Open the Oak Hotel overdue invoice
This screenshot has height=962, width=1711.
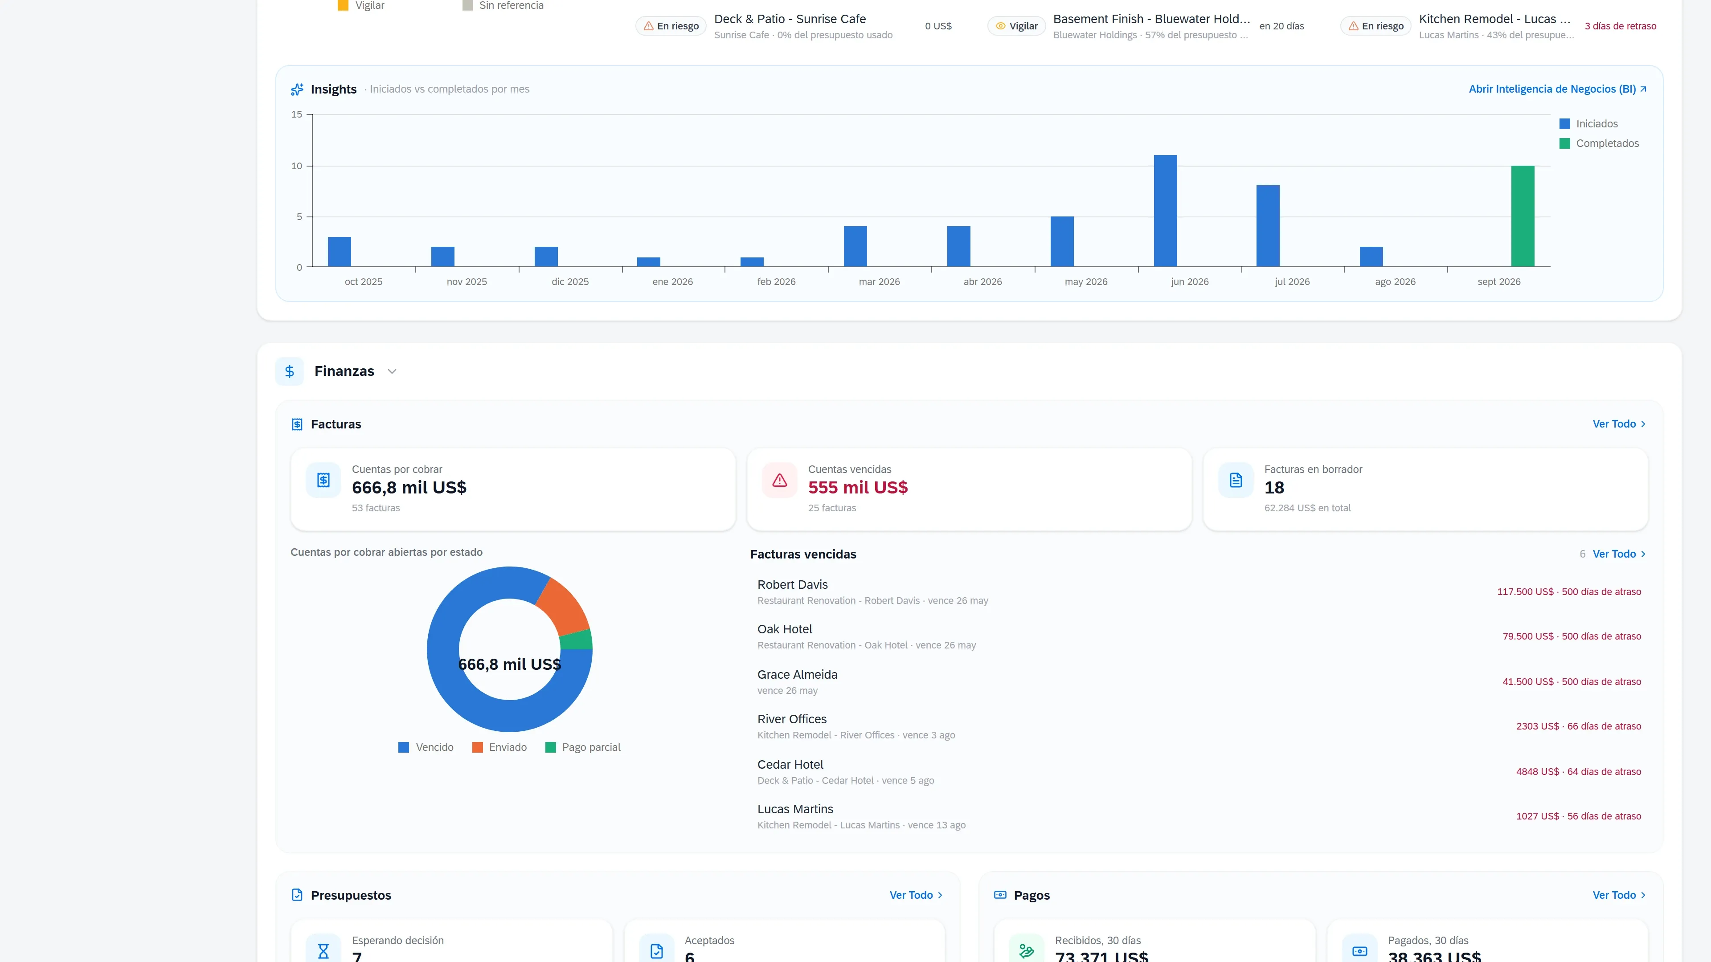point(1199,637)
